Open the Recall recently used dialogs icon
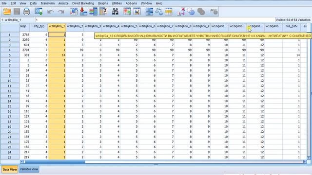The width and height of the screenshot is (312, 175). [x=39, y=12]
